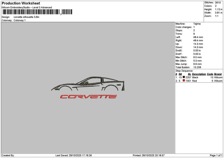Click the 'Brand' column header
Image resolution: width=224 pixels, height=158 pixels.
(218, 74)
